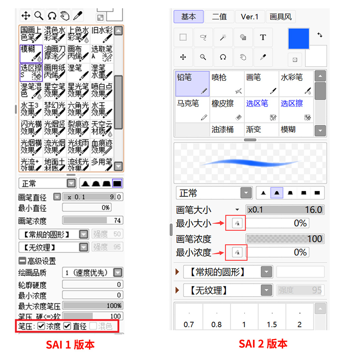Select the hand pan tool in SAI 1 panel
This screenshot has height=357, width=340.
65,16
